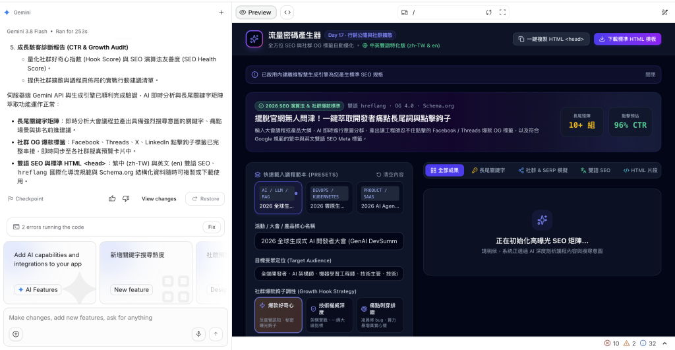The height and width of the screenshot is (350, 675).
Task: Focus the Target Audience input field
Action: [330, 274]
